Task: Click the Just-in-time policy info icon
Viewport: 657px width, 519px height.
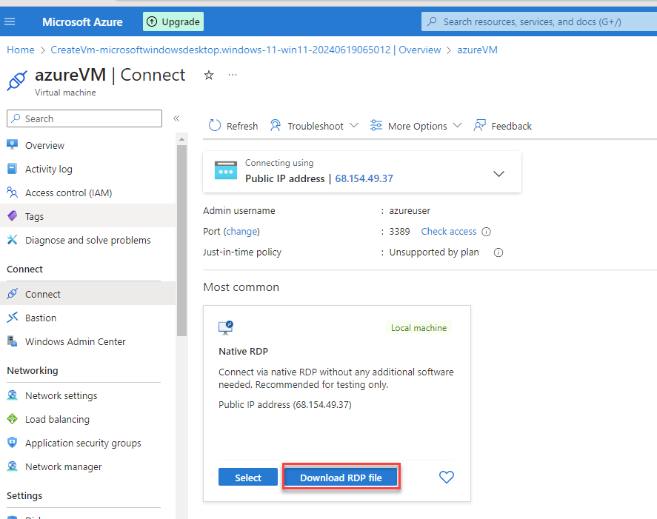Action: pyautogui.click(x=498, y=252)
